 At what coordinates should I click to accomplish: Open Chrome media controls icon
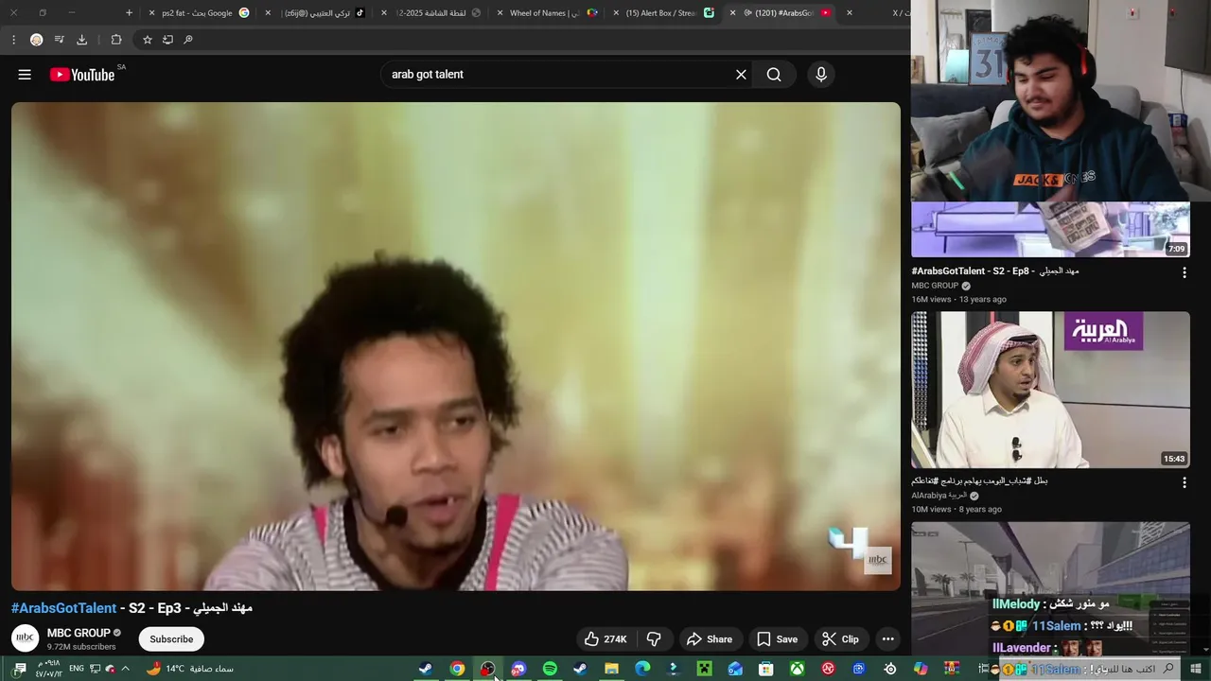[59, 40]
